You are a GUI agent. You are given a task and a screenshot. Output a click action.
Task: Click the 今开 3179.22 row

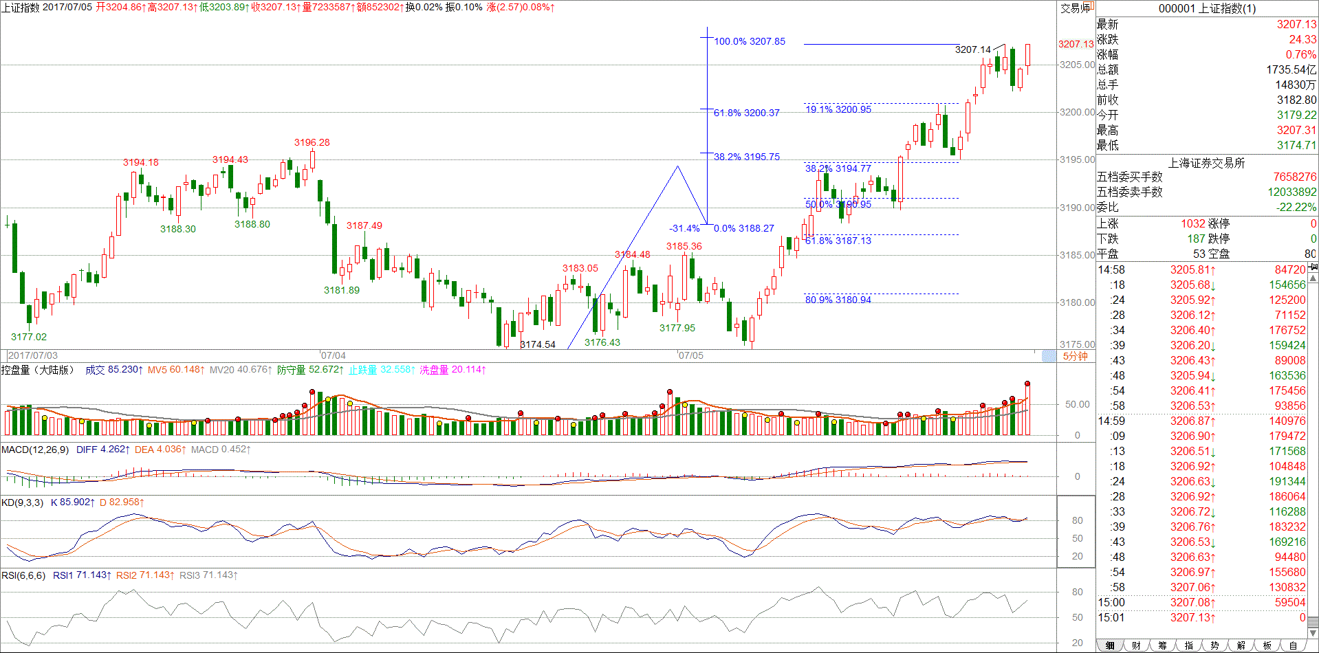click(1207, 115)
